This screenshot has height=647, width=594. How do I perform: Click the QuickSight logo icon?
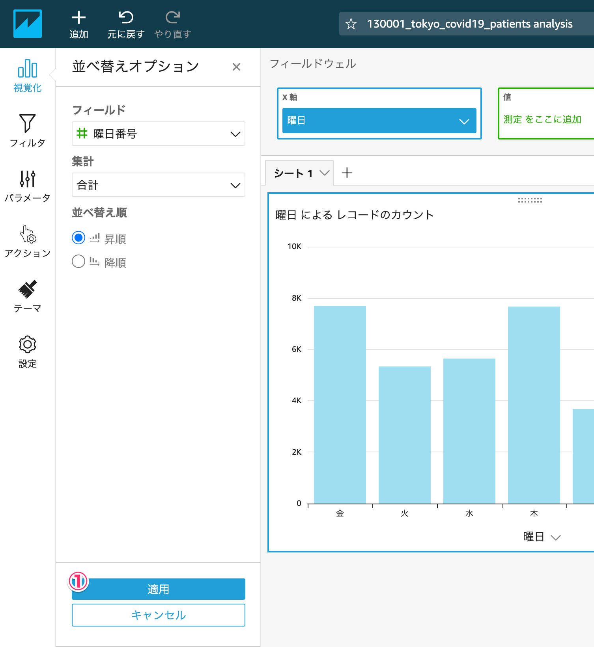(28, 24)
